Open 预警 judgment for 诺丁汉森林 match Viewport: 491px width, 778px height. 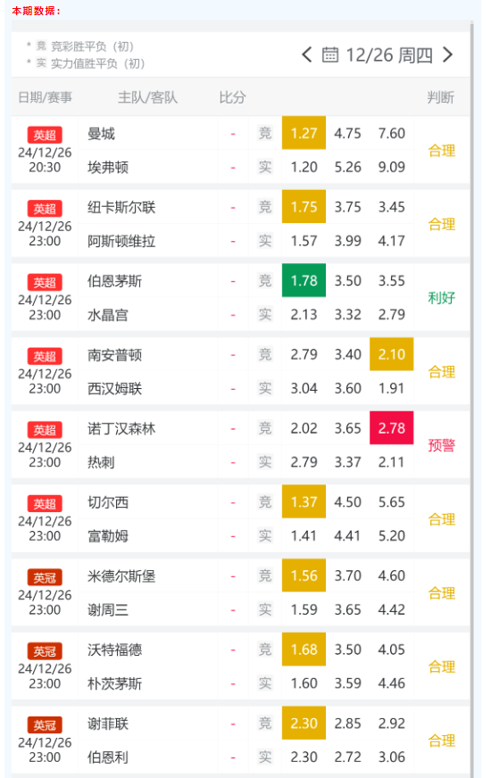pos(441,445)
